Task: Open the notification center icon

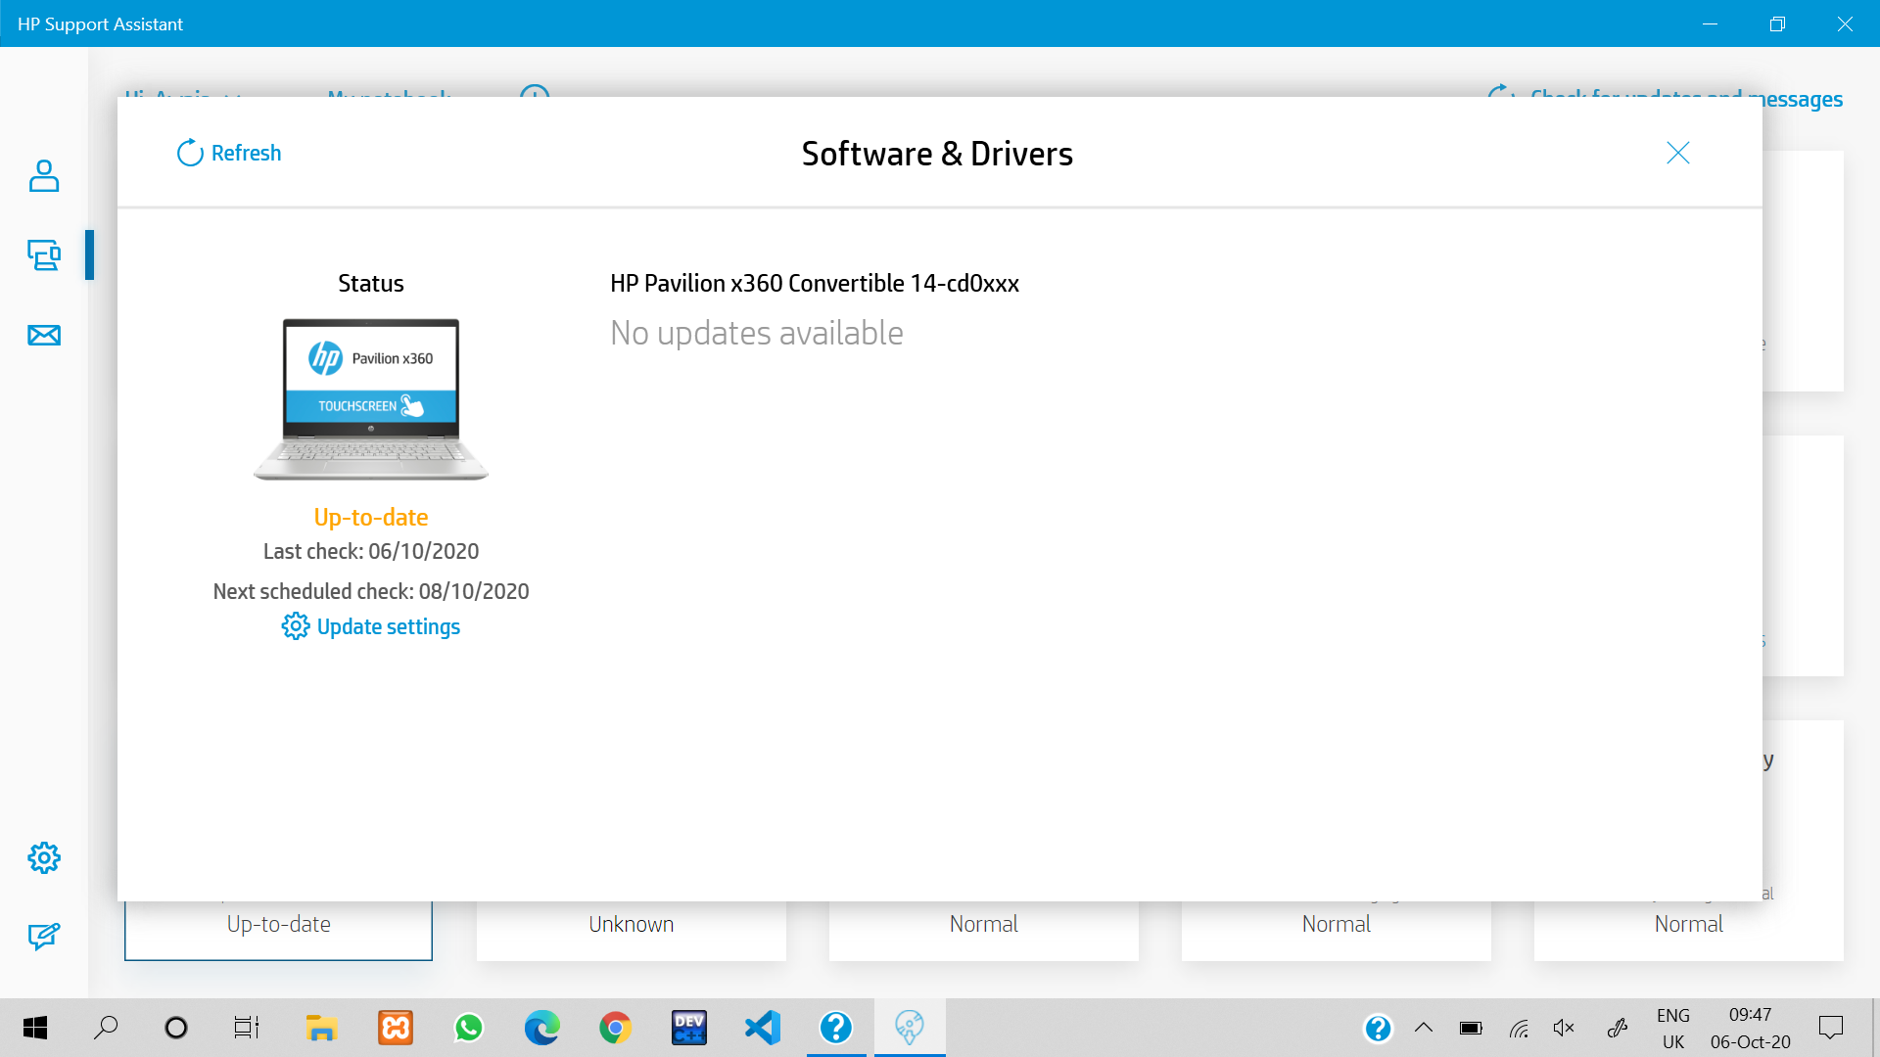Action: coord(1830,1028)
